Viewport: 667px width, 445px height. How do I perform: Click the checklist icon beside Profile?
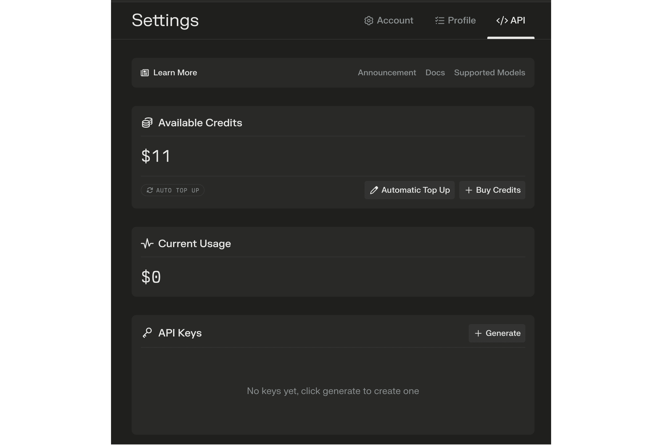point(440,21)
